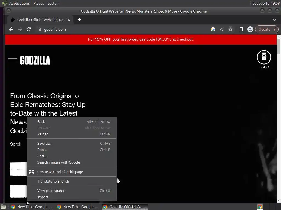
Task: Select Reload in the context menu
Action: [x=72, y=134]
